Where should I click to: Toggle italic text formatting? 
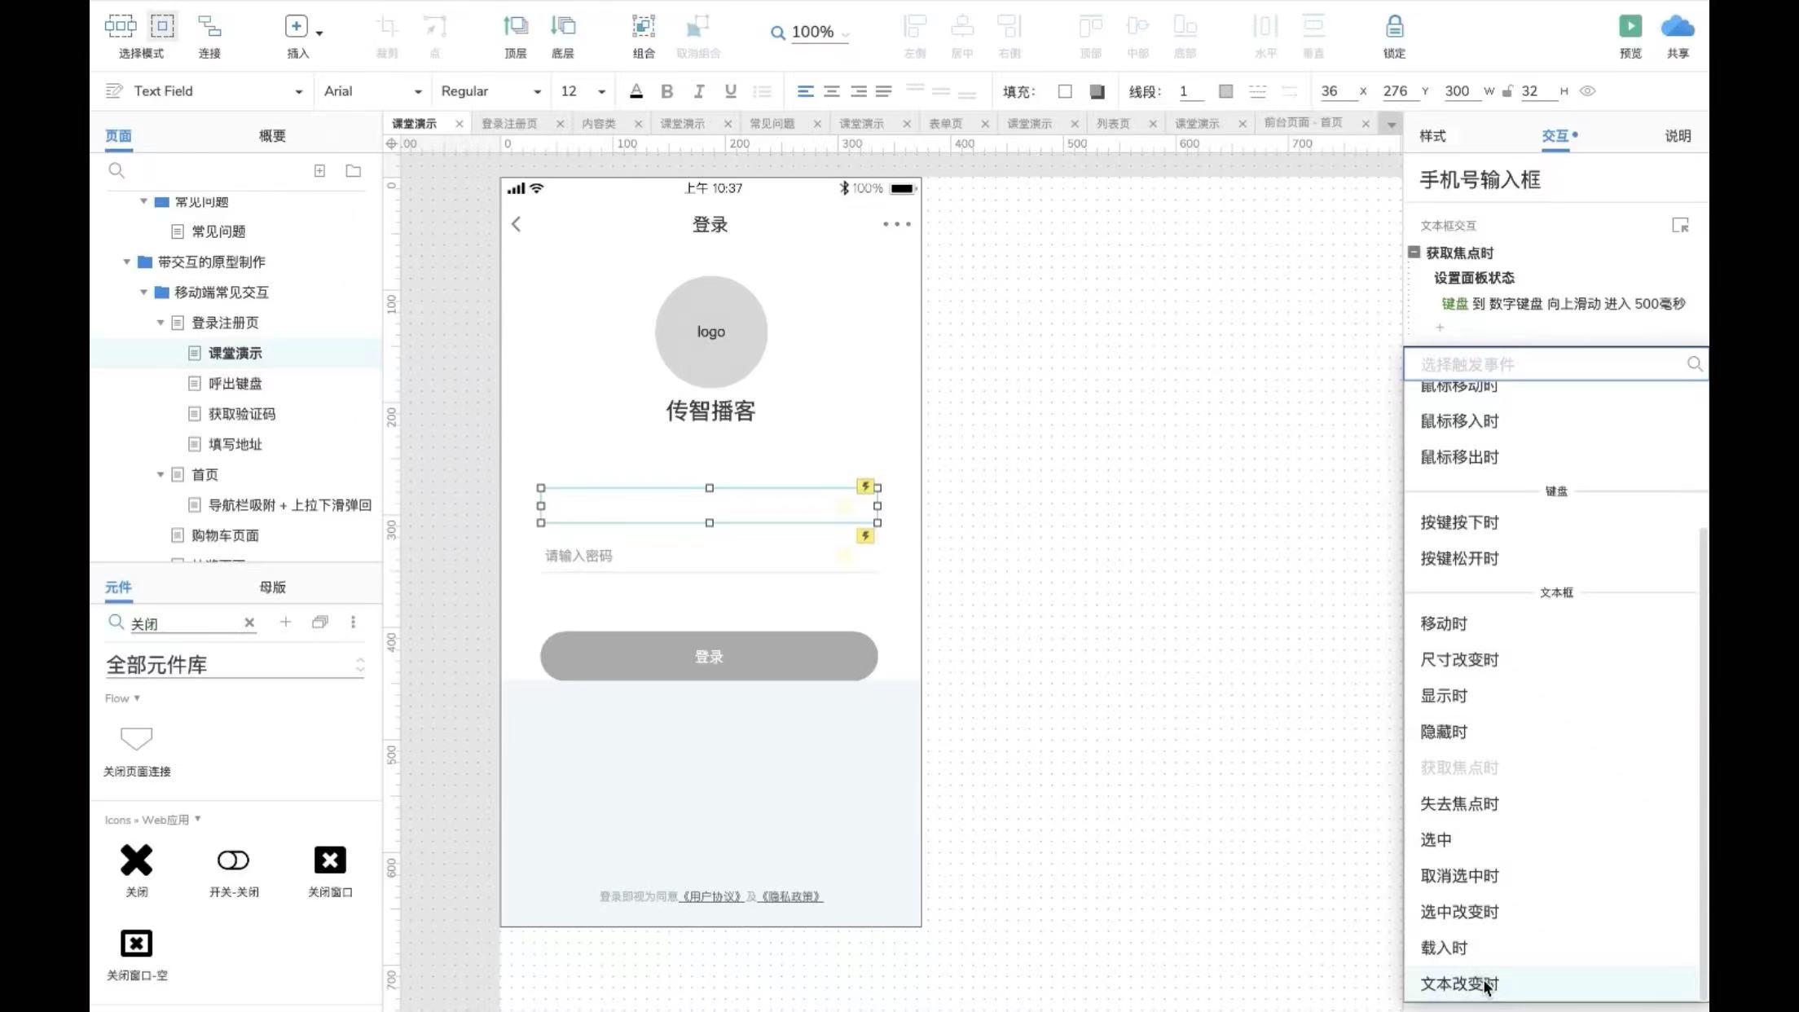tap(698, 91)
